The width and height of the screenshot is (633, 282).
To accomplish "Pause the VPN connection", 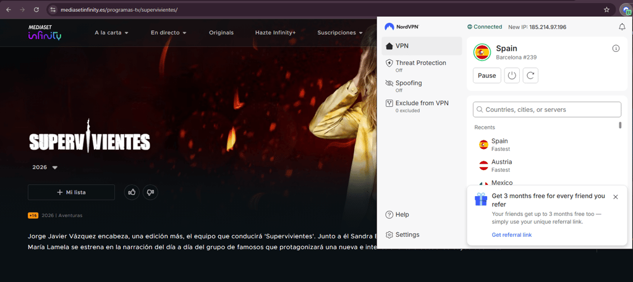I will coord(487,75).
